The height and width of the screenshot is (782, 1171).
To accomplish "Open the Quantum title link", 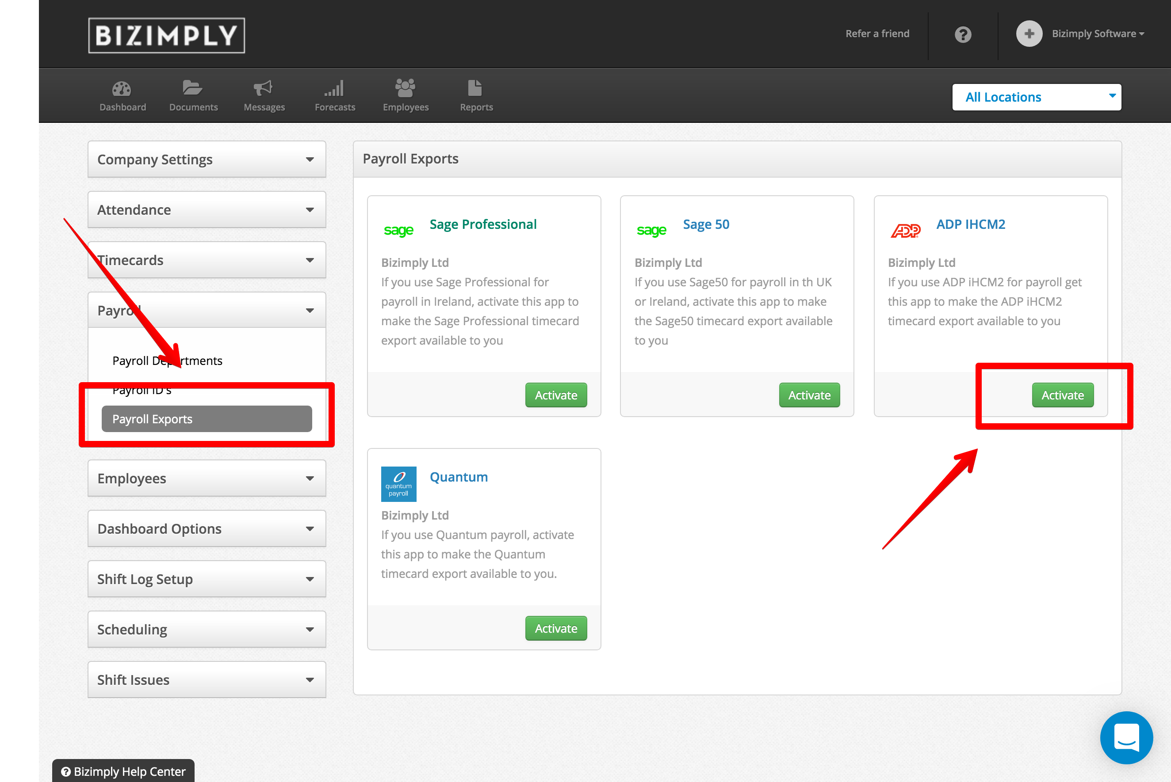I will point(458,477).
